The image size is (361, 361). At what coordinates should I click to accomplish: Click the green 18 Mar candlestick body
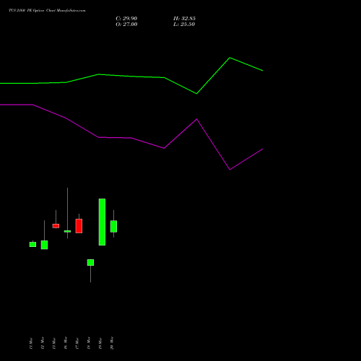click(90, 262)
